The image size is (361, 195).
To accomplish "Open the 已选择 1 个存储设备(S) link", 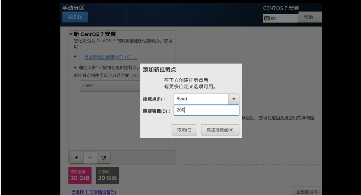I will point(93,192).
